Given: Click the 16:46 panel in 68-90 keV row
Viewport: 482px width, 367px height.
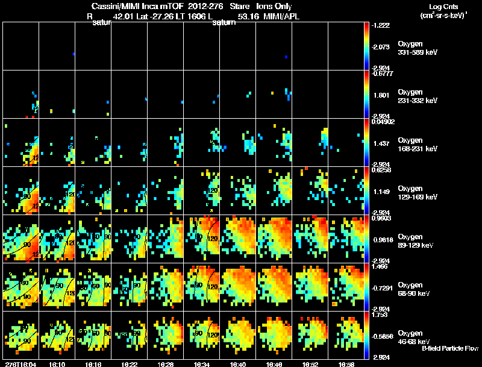Looking at the screenshot, I should pyautogui.click(x=274, y=287).
